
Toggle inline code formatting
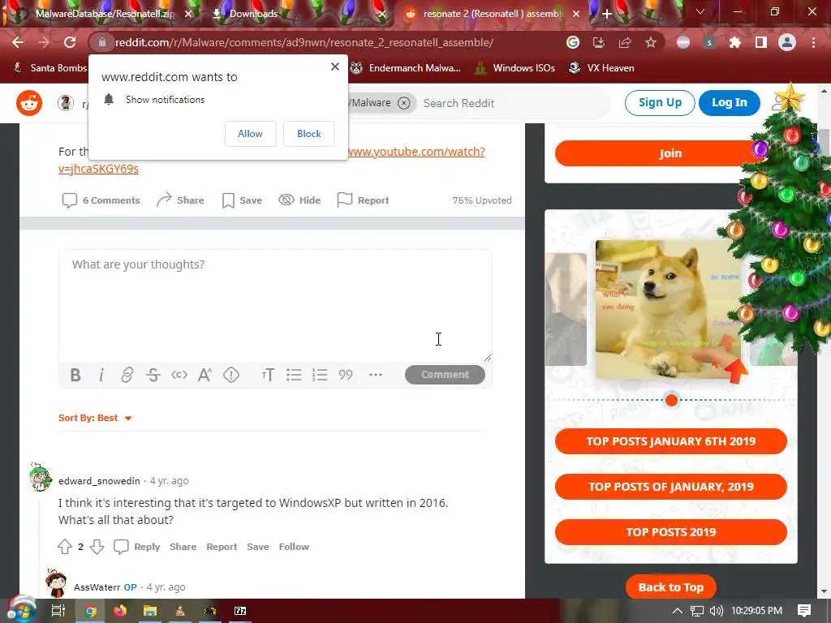click(179, 375)
